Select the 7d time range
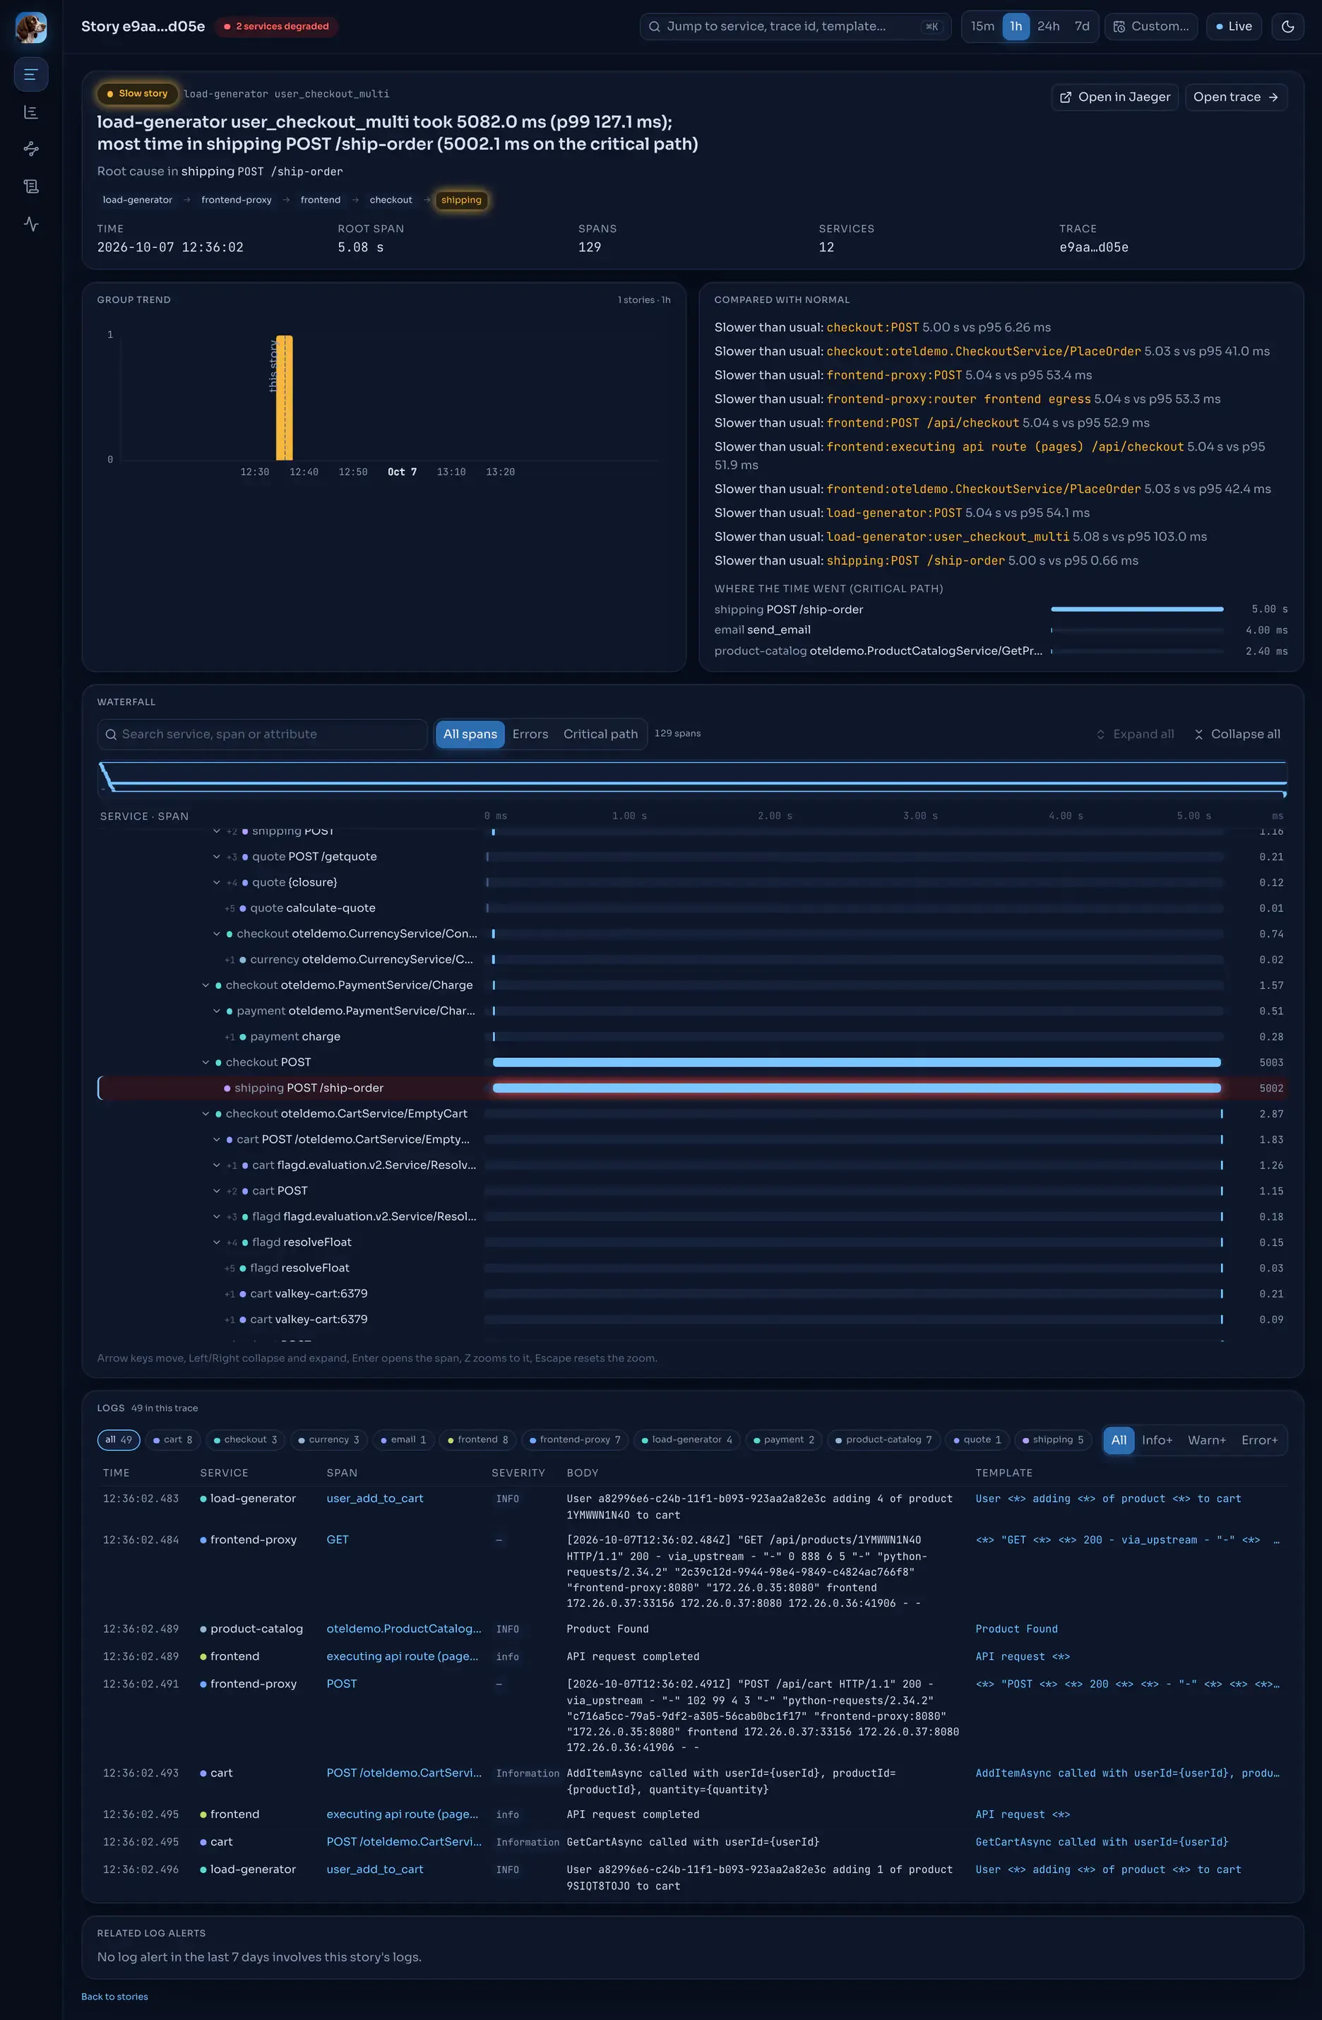Viewport: 1322px width, 2020px height. [x=1082, y=26]
